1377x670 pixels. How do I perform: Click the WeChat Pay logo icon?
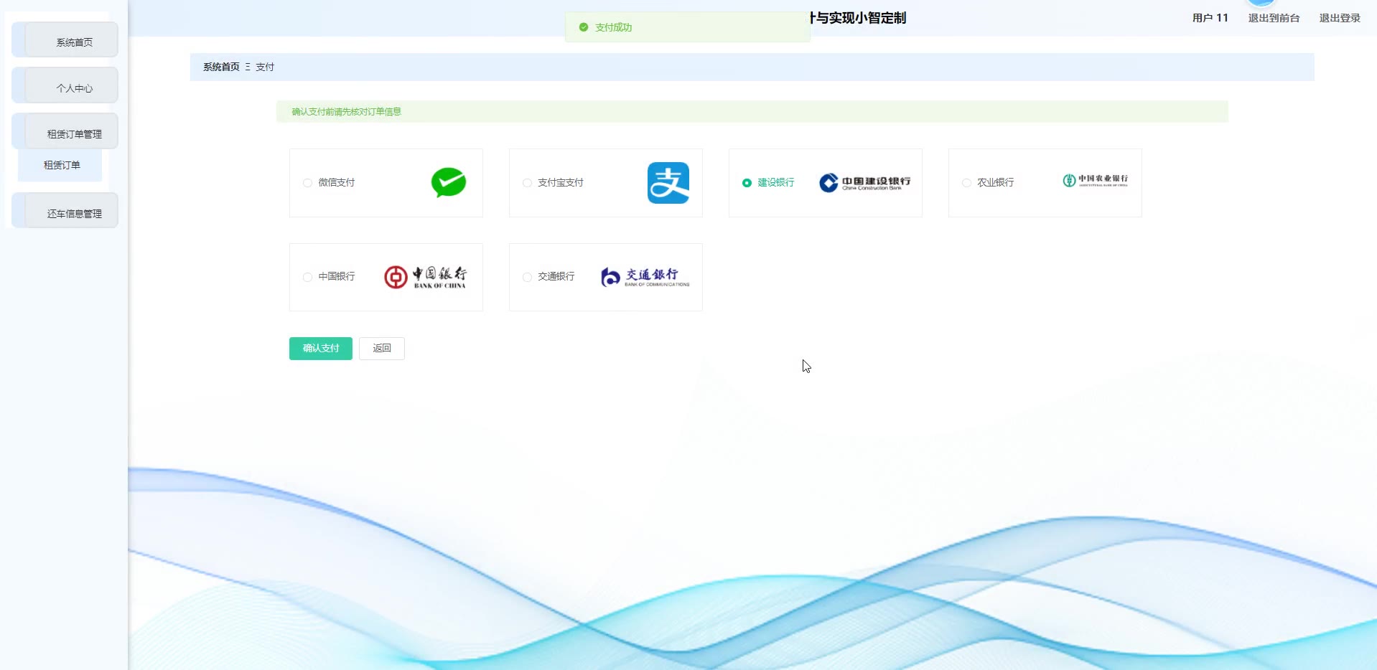click(449, 182)
